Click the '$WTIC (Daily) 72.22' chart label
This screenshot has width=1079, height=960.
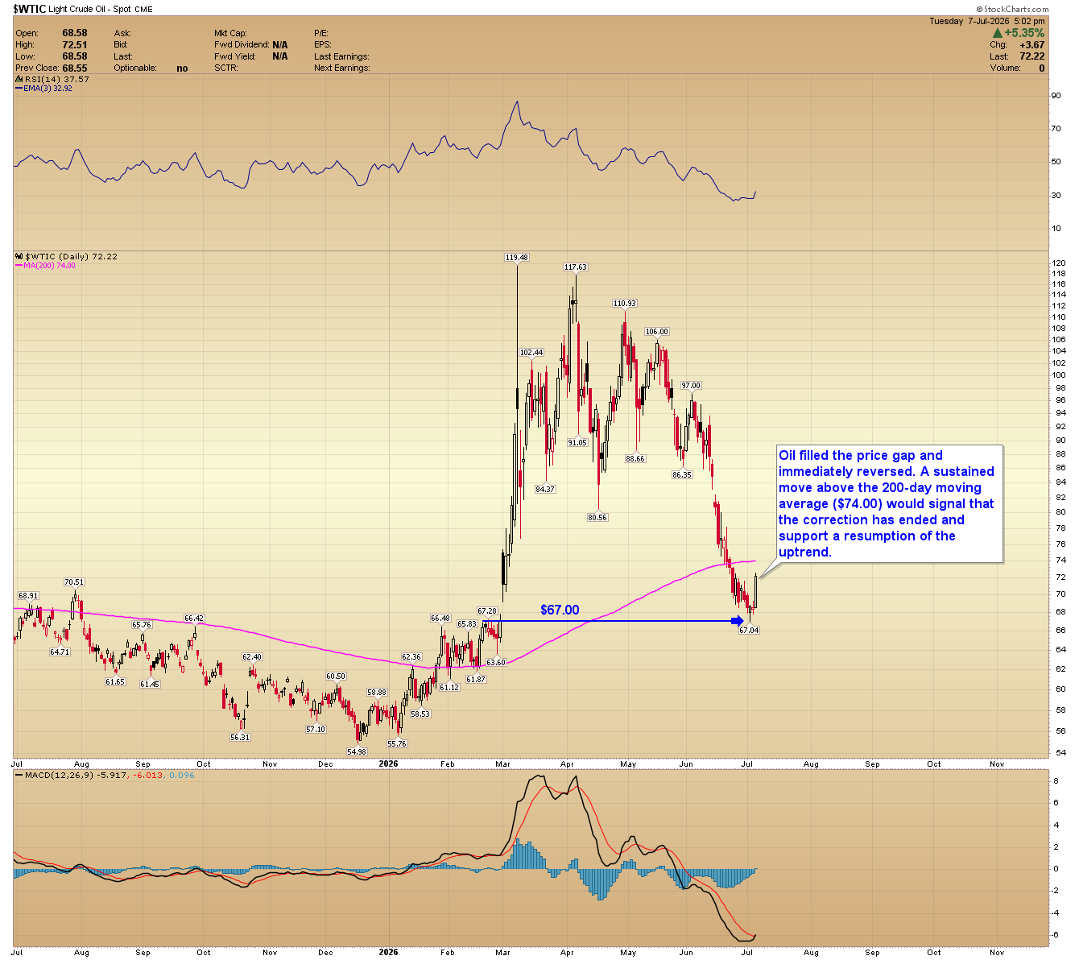tap(72, 257)
